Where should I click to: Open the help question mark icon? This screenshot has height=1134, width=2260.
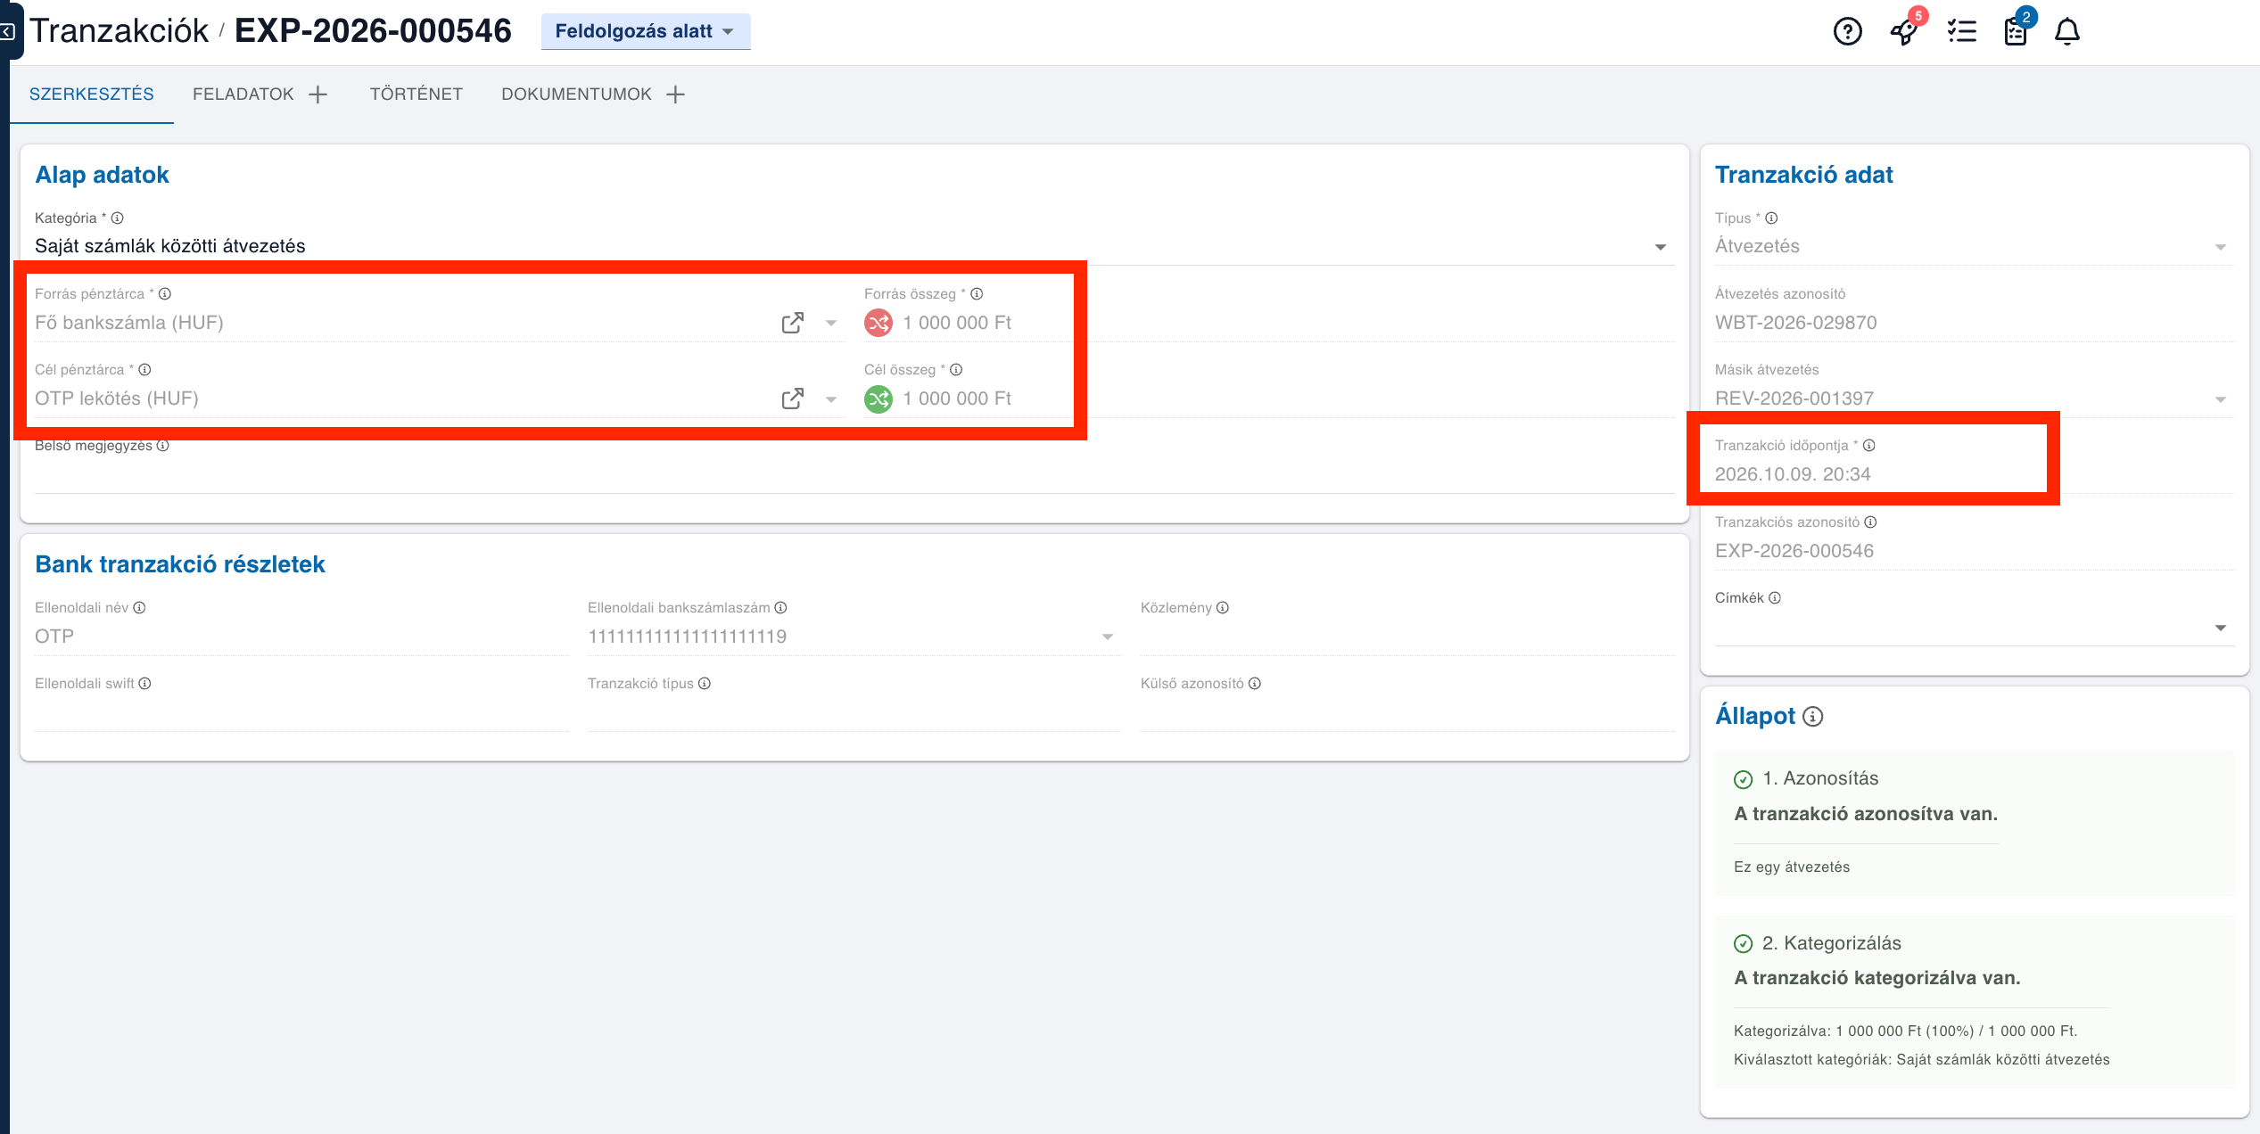[x=1847, y=32]
